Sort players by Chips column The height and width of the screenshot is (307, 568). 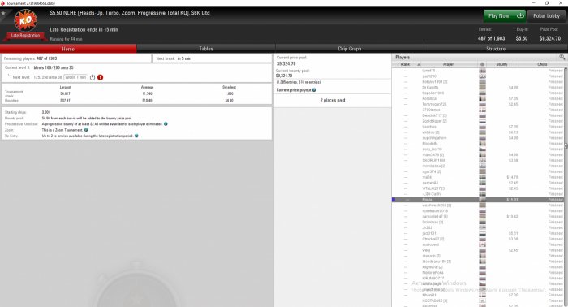point(542,64)
